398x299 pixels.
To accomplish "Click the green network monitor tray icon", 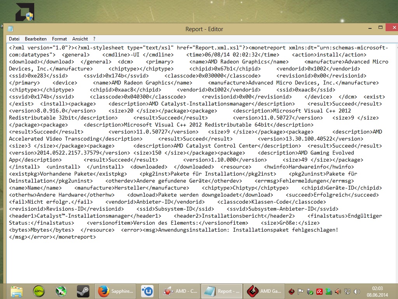I will tap(329, 292).
